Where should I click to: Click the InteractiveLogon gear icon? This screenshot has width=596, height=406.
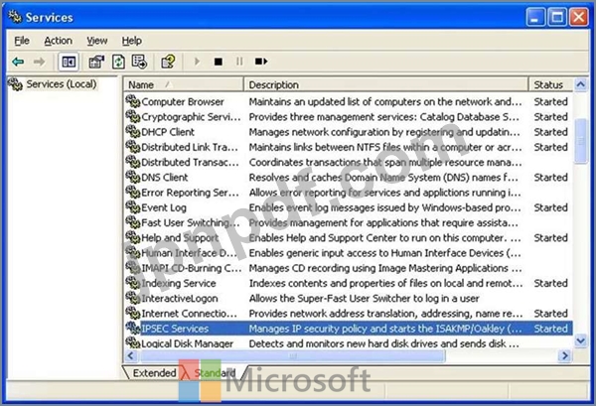(133, 298)
